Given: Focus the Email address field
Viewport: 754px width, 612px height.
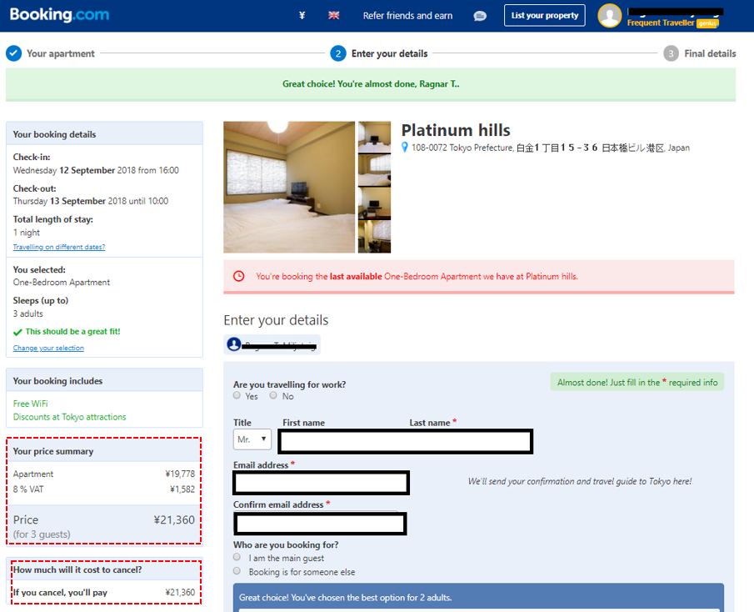Looking at the screenshot, I should click(x=322, y=483).
